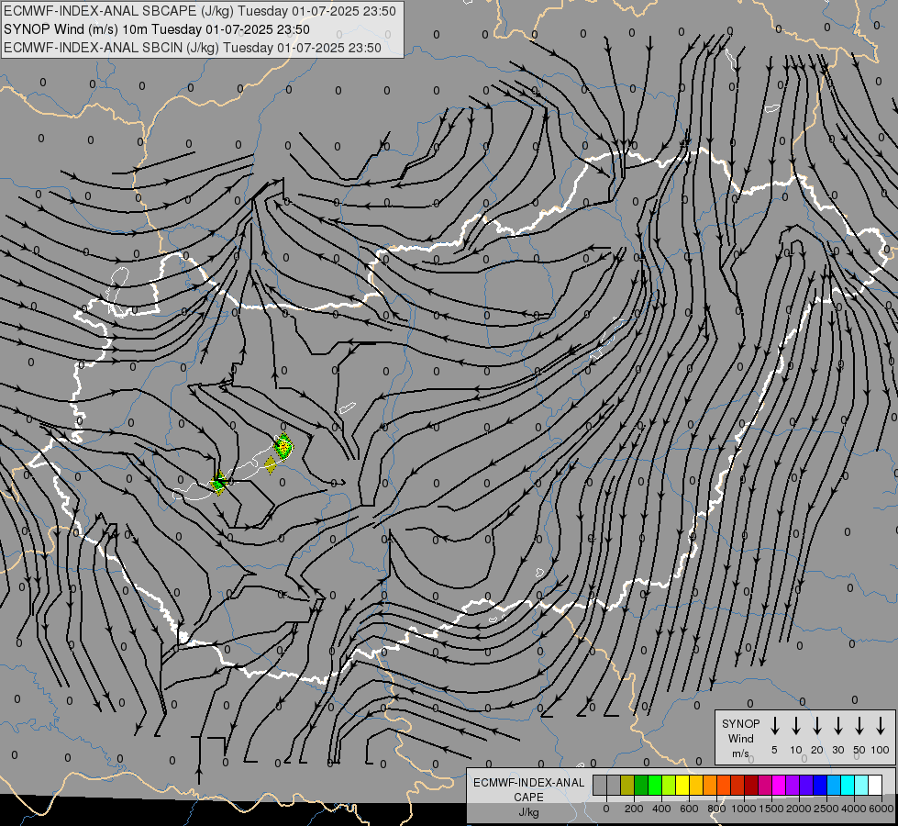This screenshot has width=898, height=826.
Task: Select the sky blue CAPE legend swatch
Action: tap(833, 785)
